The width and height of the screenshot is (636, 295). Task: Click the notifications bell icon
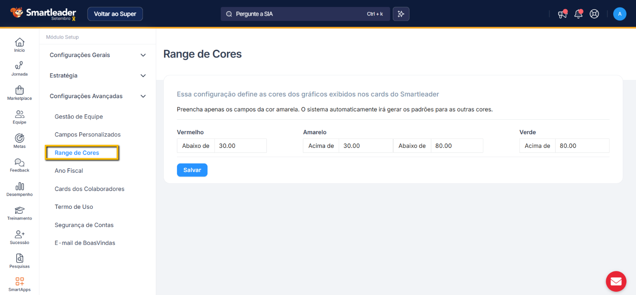578,14
